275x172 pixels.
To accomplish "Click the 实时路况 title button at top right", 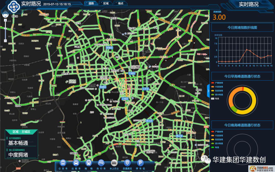I will tap(249, 4).
